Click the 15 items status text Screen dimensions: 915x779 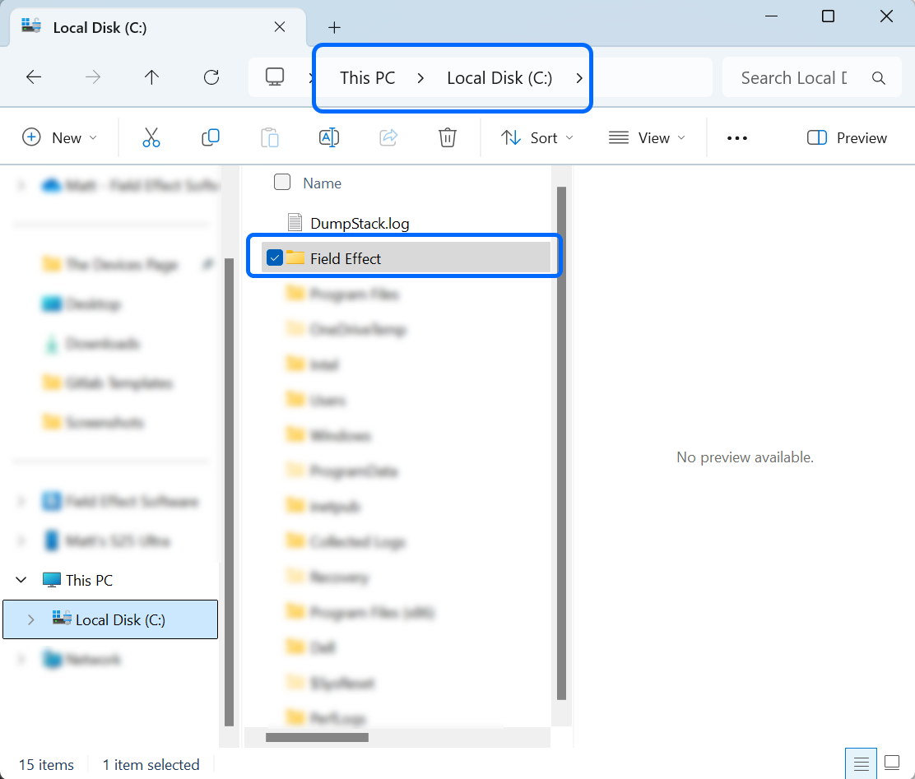point(46,764)
